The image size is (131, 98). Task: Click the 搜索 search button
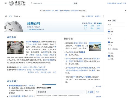(x=76, y=3)
